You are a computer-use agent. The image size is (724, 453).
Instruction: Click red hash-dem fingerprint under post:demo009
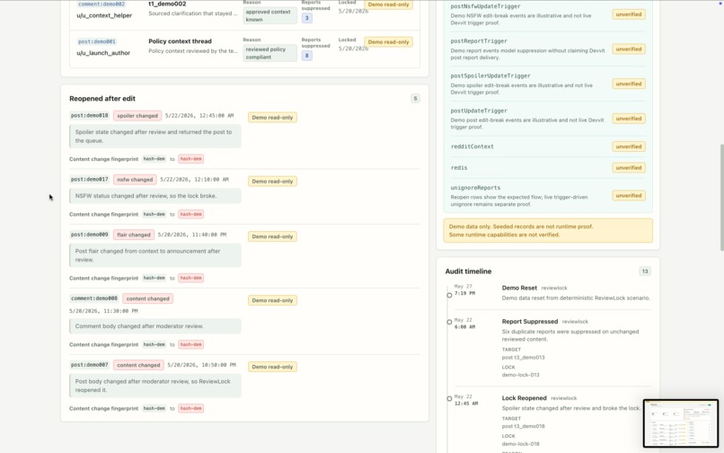click(x=190, y=278)
